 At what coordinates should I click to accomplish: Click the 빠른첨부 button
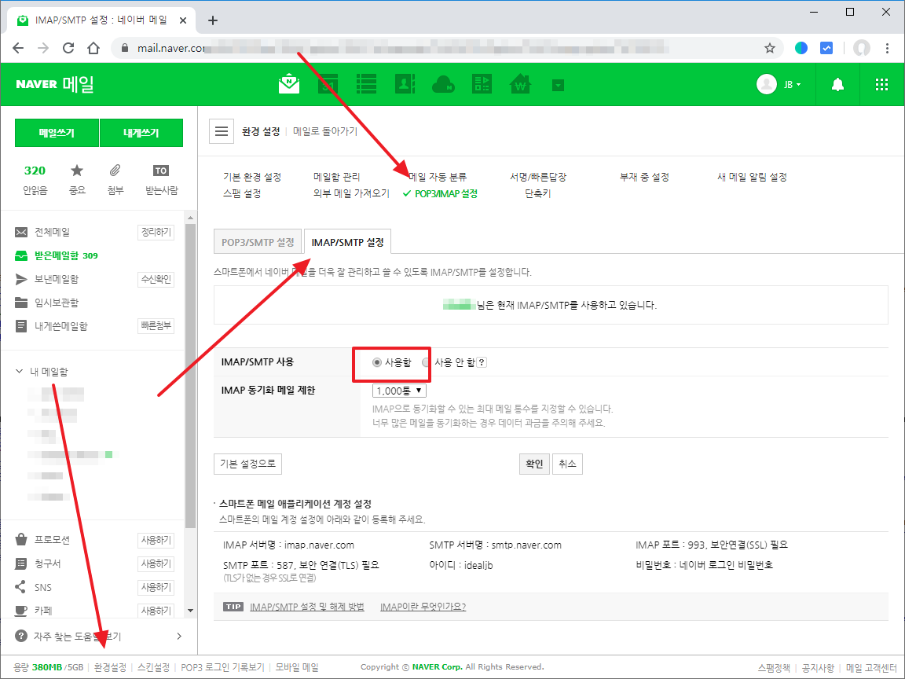(x=156, y=326)
